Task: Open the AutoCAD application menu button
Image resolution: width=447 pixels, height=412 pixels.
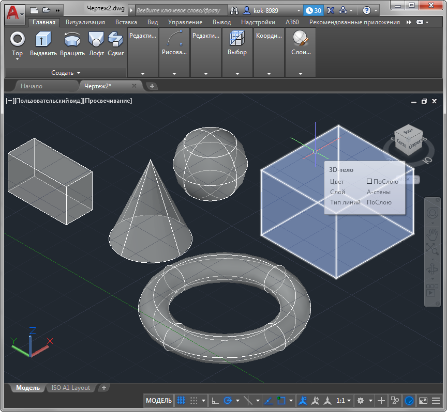Action: (x=14, y=12)
